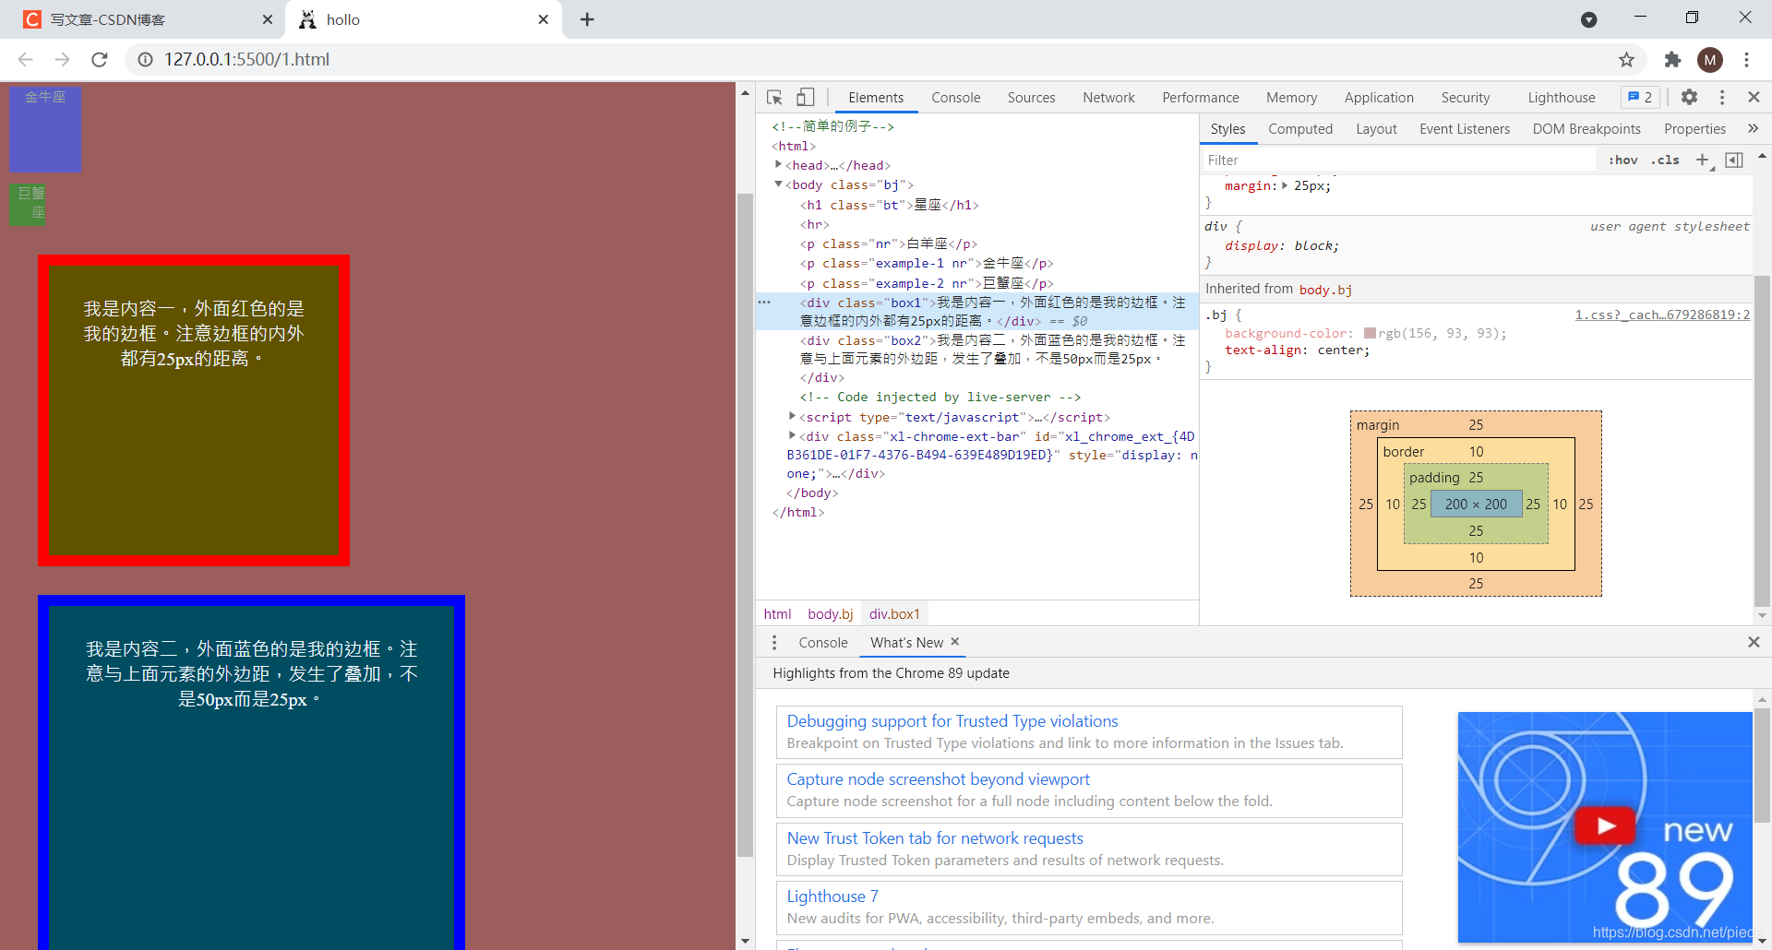
Task: Bookmark this page with the star icon
Action: tap(1626, 59)
